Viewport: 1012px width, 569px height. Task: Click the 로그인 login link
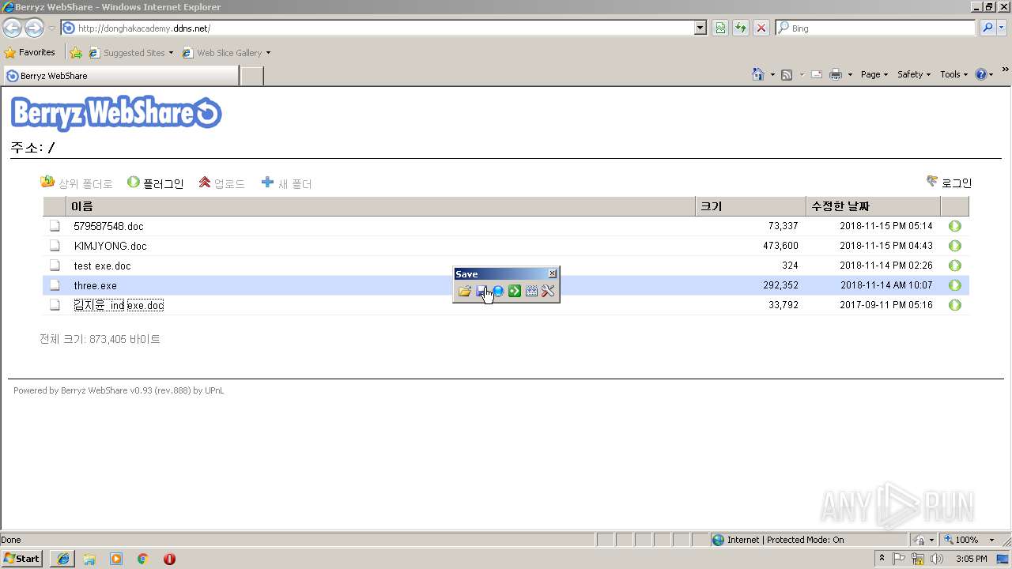tap(949, 183)
